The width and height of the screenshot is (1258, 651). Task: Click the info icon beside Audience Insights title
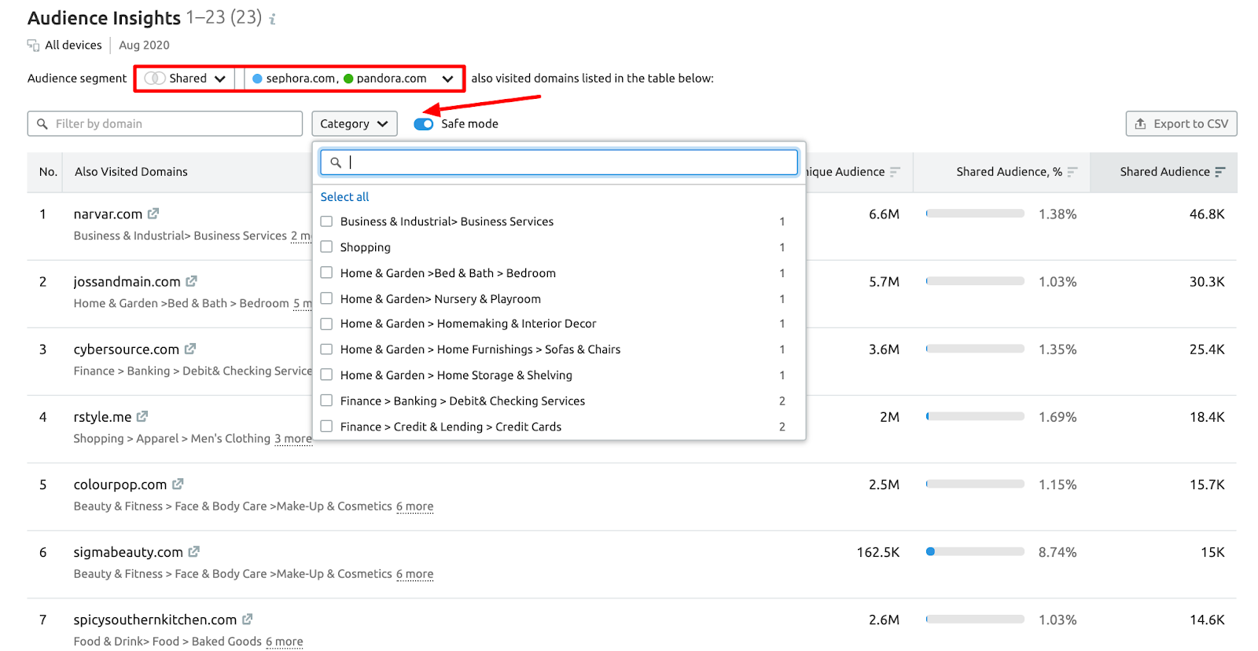(x=273, y=19)
